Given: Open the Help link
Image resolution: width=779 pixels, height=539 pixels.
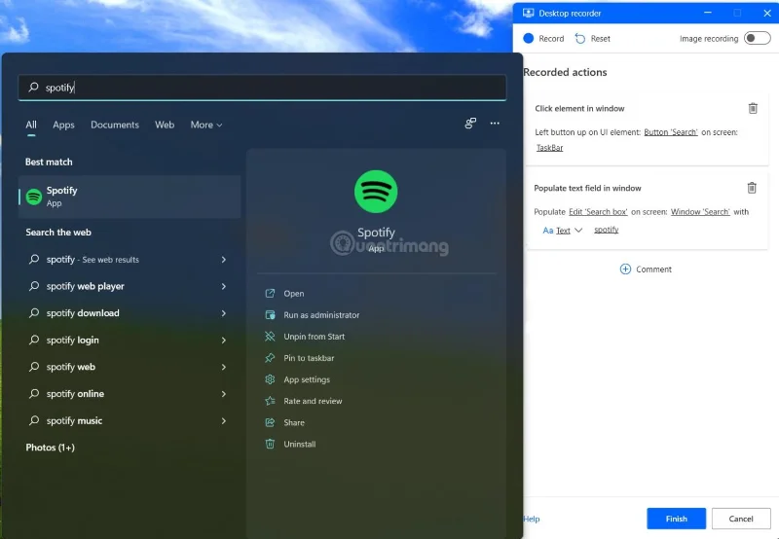Looking at the screenshot, I should (x=531, y=519).
